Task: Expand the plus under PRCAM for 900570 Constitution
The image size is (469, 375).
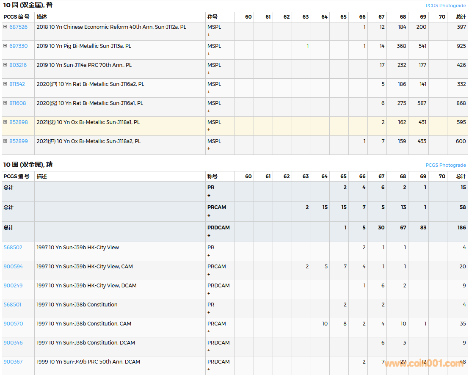Action: point(209,331)
